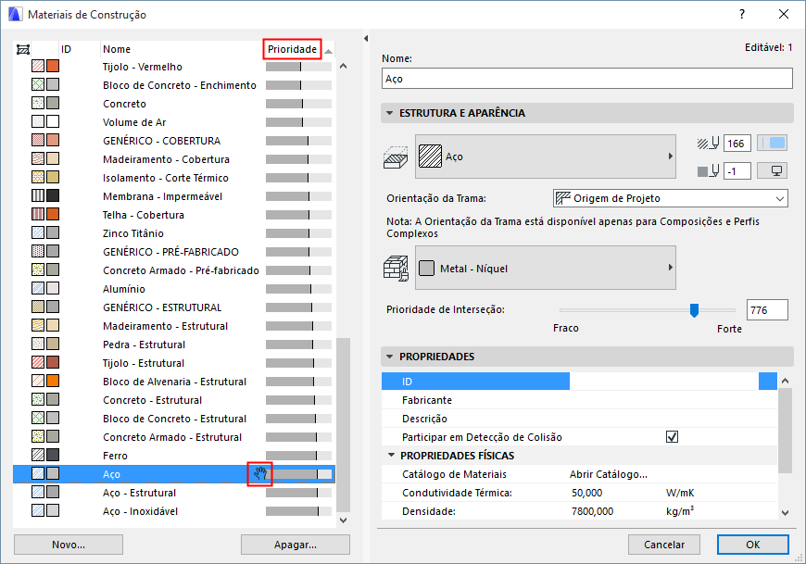Click the Aço fill hatch preview icon
The image size is (806, 564).
click(x=430, y=157)
